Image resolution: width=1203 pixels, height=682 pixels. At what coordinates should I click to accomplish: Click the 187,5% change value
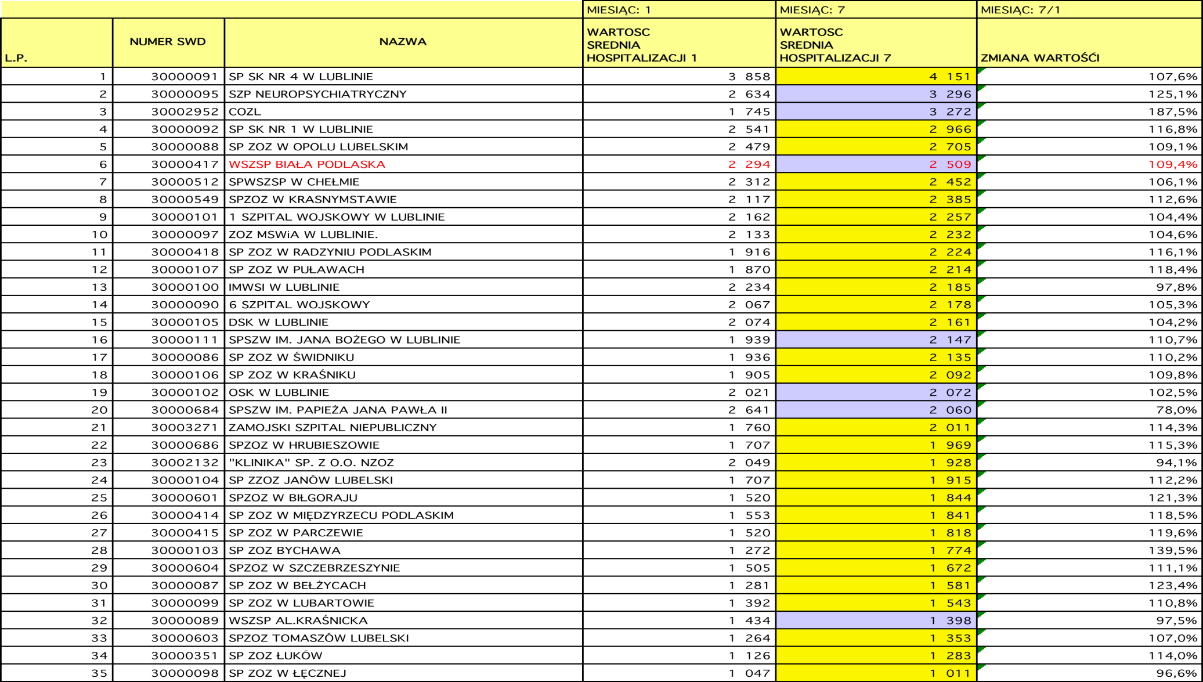pos(1089,111)
